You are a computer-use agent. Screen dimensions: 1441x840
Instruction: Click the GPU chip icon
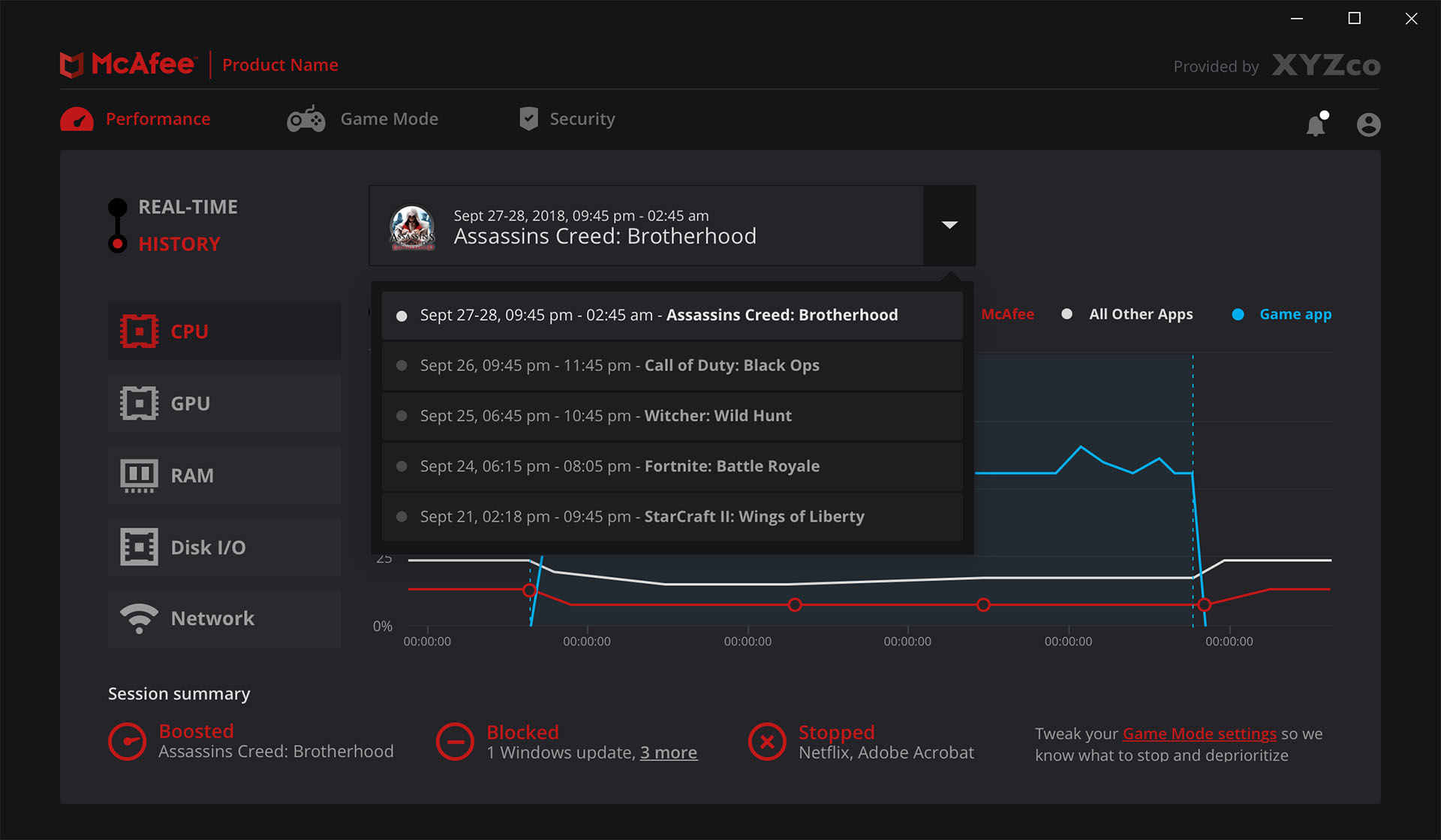[139, 403]
